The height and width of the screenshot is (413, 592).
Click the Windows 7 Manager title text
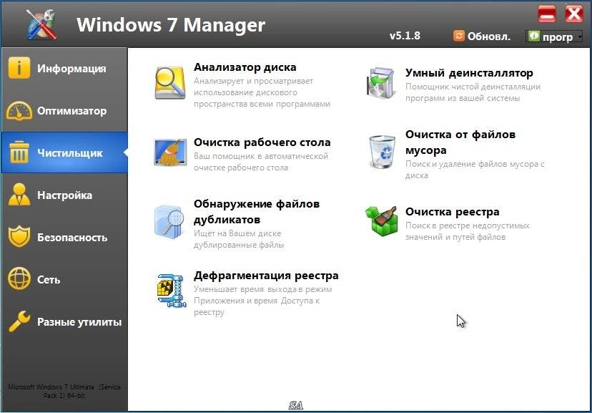point(171,25)
